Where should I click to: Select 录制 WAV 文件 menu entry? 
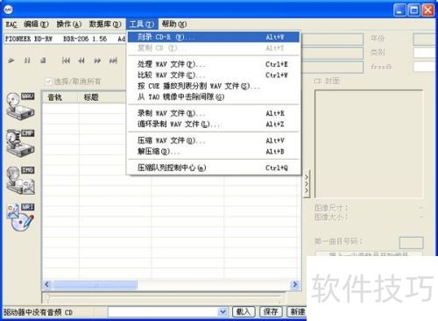(214, 113)
